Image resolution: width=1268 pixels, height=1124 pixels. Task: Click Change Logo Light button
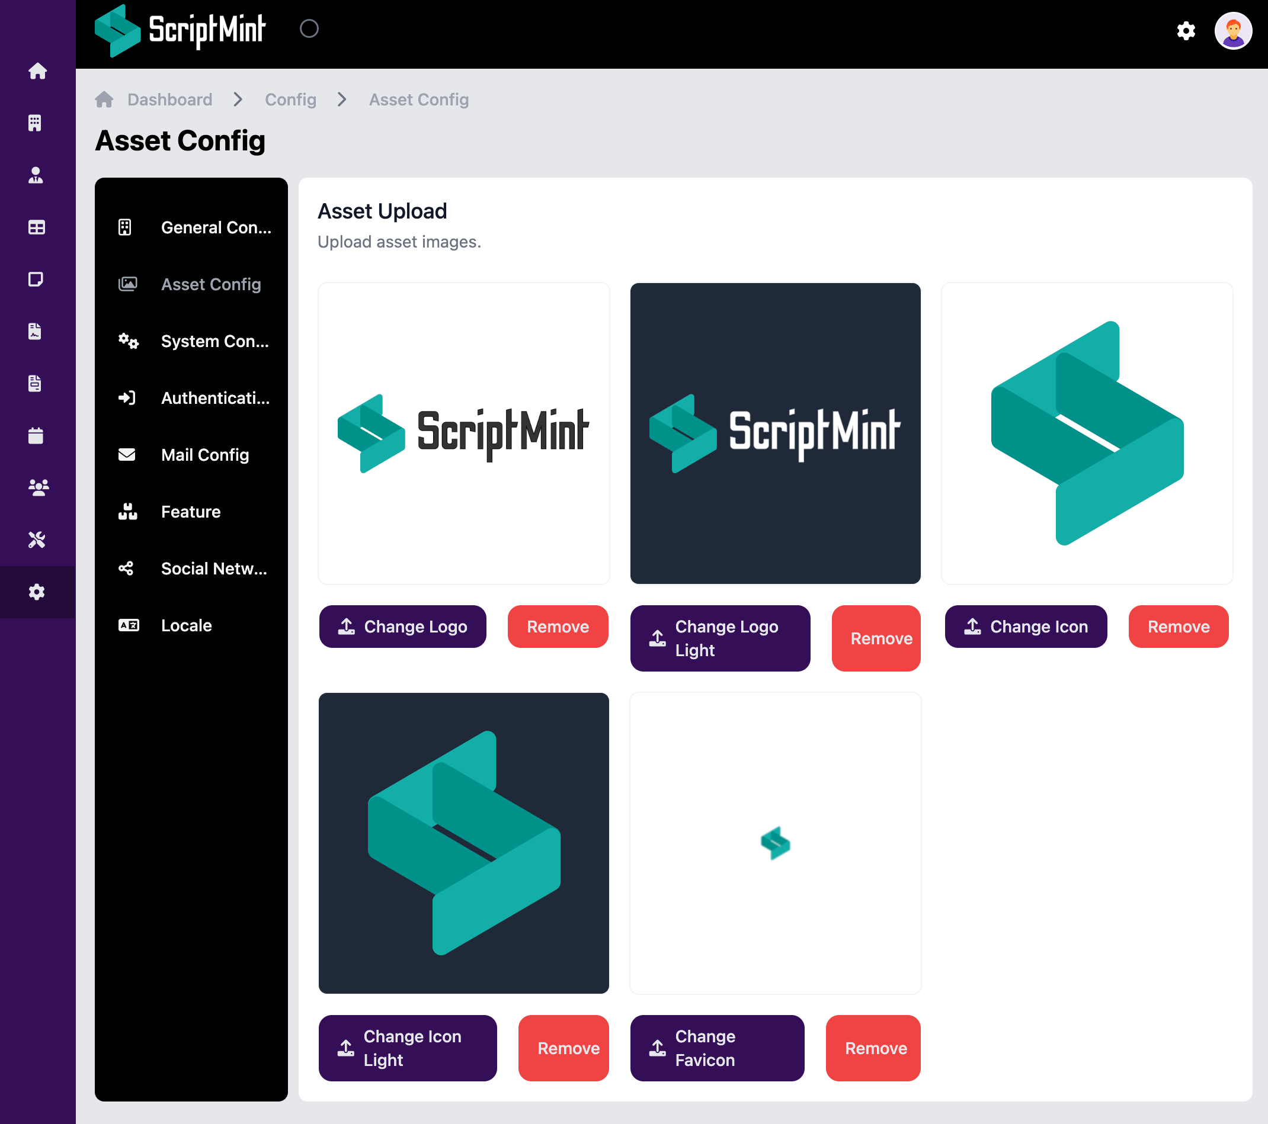tap(719, 638)
